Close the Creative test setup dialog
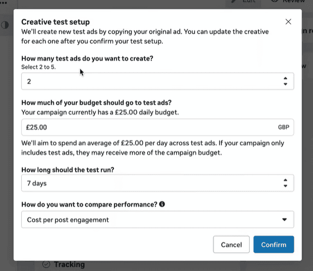Image resolution: width=313 pixels, height=271 pixels. (289, 22)
